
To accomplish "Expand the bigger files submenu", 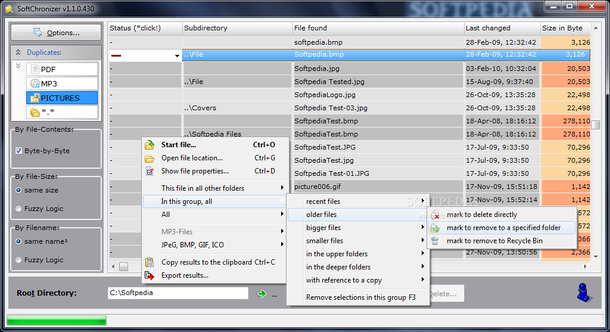I will (422, 227).
